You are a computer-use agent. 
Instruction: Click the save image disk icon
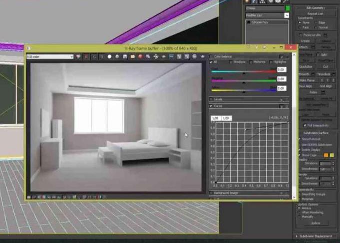coord(125,57)
